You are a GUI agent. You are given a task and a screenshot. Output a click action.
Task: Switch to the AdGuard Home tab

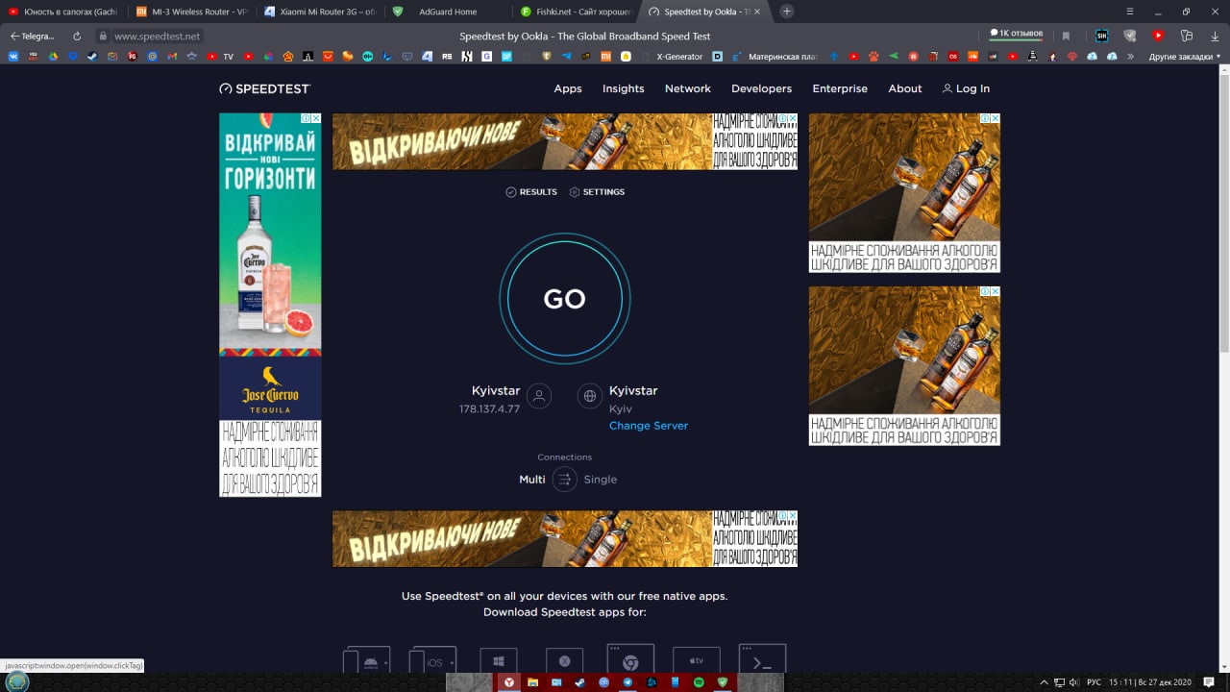tap(448, 12)
